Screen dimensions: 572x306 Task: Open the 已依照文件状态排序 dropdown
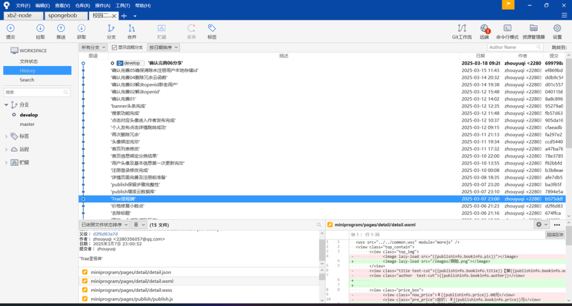[x=101, y=225]
